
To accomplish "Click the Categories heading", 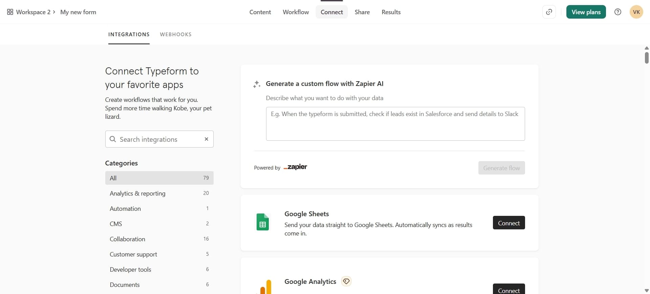I will pyautogui.click(x=122, y=163).
